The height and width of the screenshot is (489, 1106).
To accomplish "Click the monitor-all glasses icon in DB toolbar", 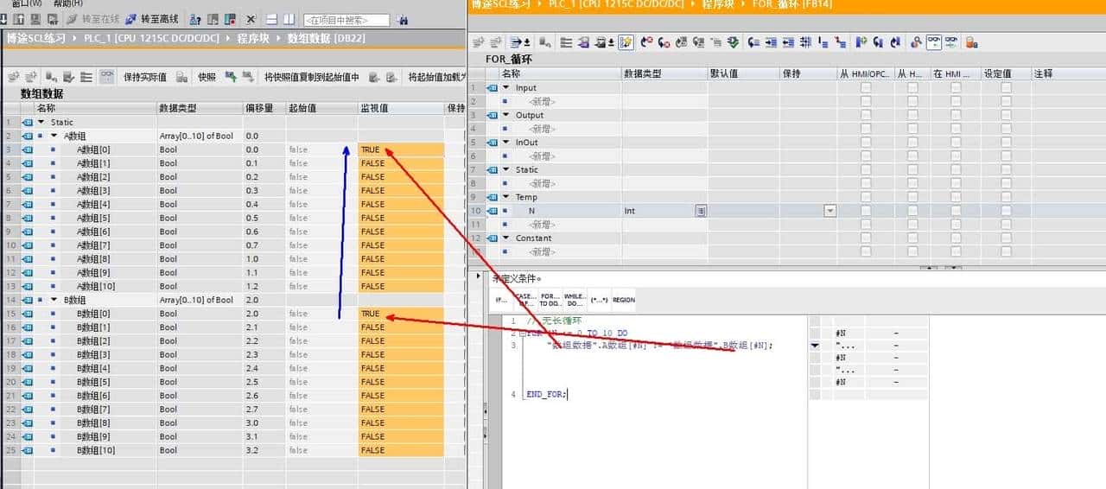I will [x=107, y=77].
